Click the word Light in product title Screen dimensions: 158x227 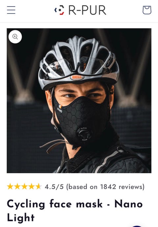(x=21, y=217)
